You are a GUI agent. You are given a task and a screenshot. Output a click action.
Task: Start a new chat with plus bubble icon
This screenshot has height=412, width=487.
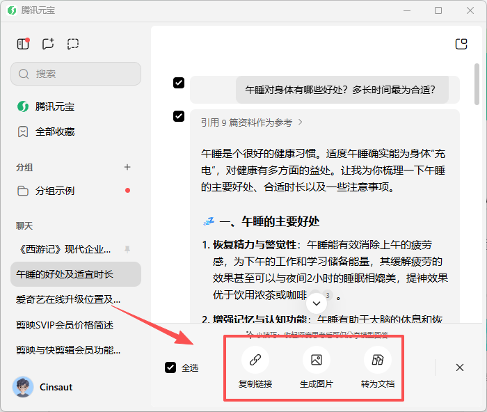pos(48,44)
